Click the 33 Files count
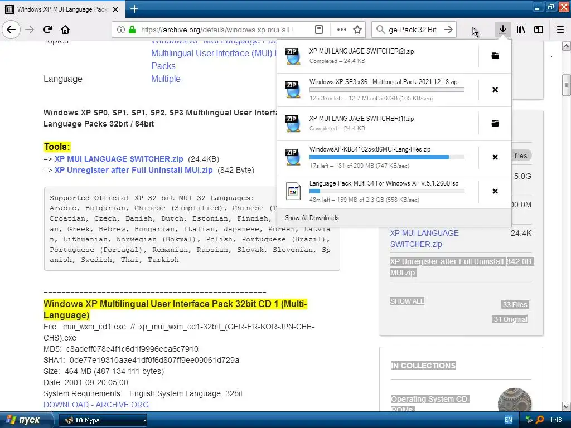Viewport: 571px width, 428px height. [x=515, y=305]
